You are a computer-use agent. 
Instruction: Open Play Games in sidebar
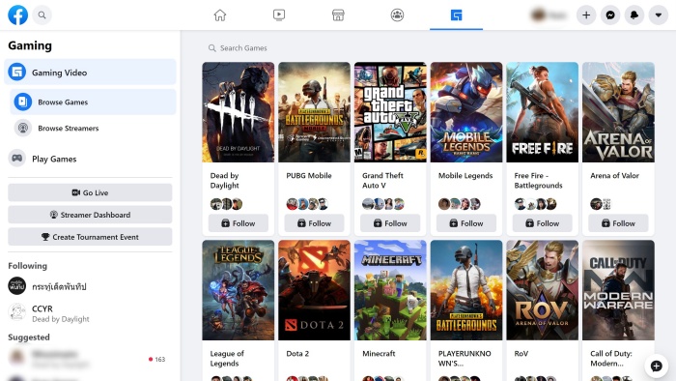pyautogui.click(x=90, y=159)
